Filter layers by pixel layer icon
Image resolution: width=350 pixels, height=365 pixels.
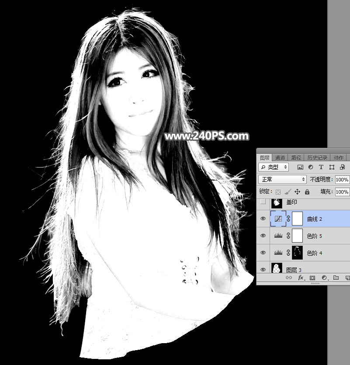[300, 167]
